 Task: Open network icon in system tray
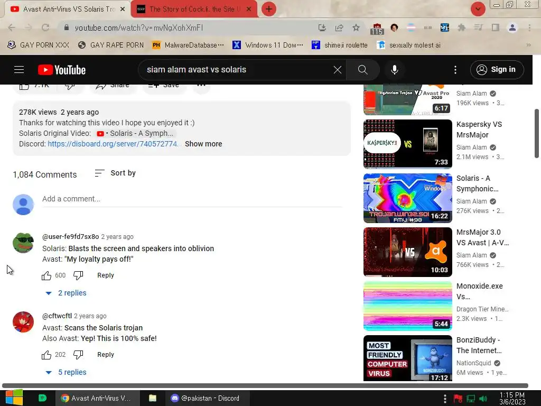471,399
